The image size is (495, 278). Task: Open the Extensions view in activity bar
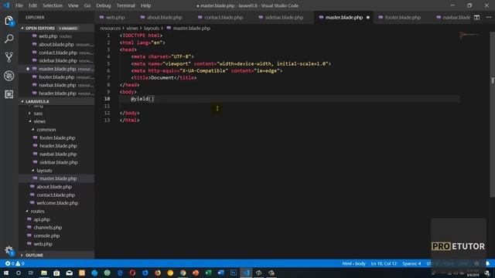click(9, 94)
